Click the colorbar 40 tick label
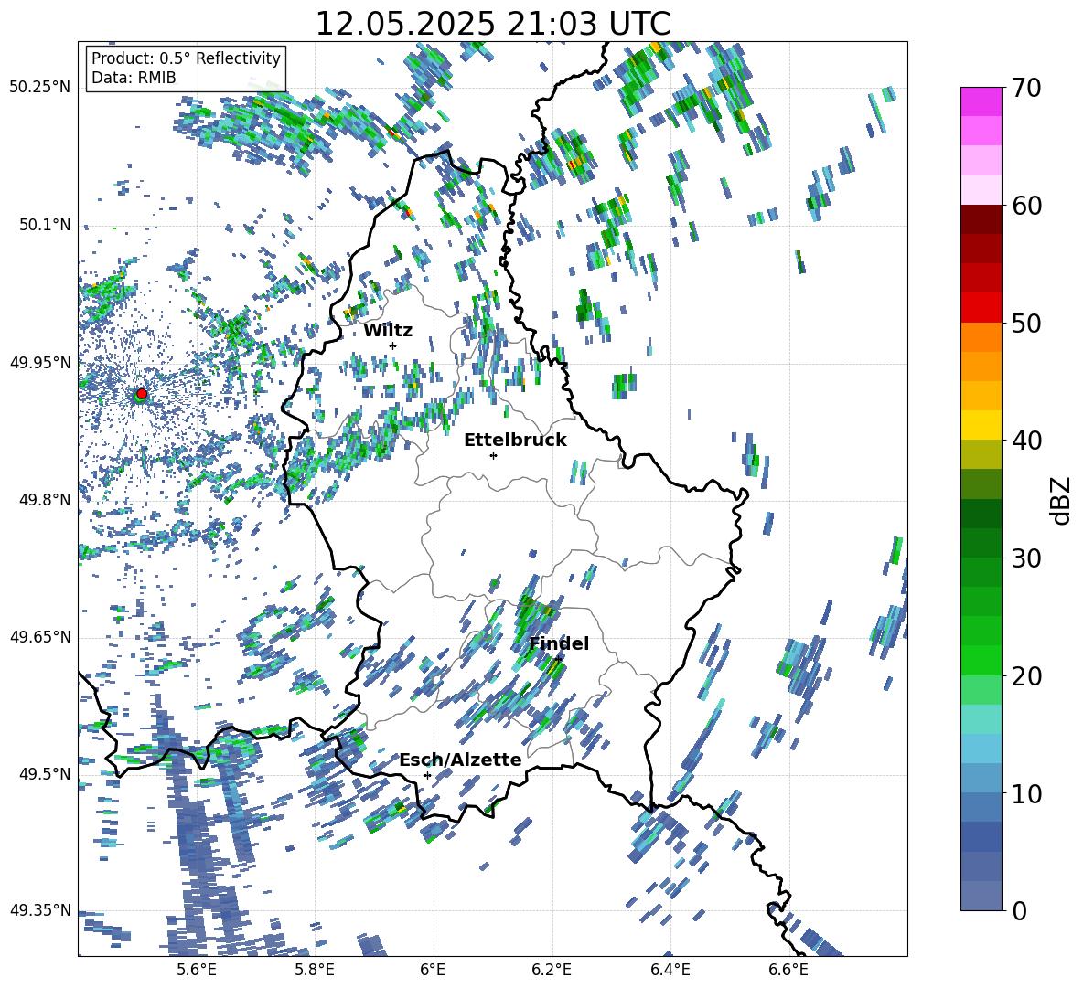1083x988 pixels. point(1026,441)
